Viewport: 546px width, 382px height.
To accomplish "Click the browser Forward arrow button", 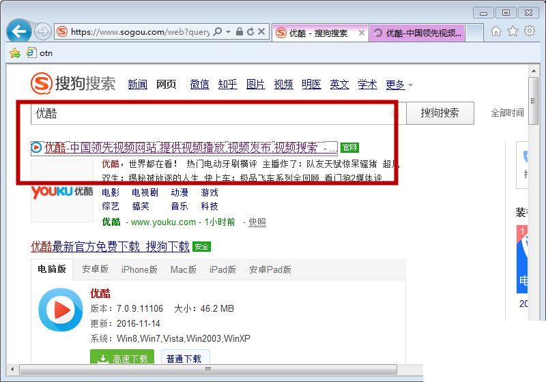I will point(42,31).
